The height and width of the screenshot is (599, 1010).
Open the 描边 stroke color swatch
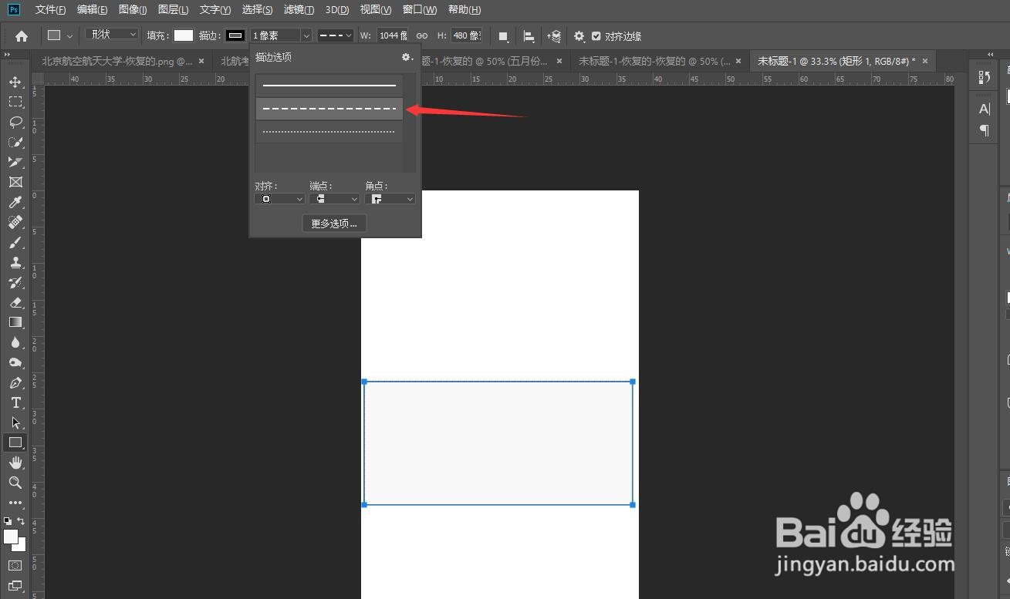click(235, 35)
